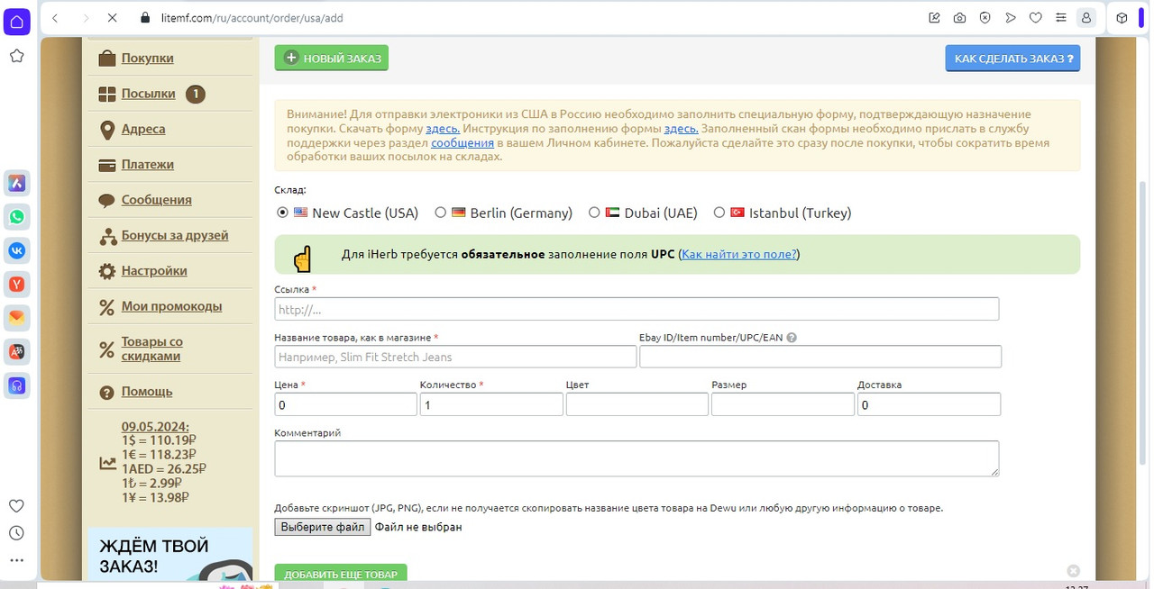This screenshot has width=1154, height=589.
Task: Open sidebar history clock icon
Action: 16,532
